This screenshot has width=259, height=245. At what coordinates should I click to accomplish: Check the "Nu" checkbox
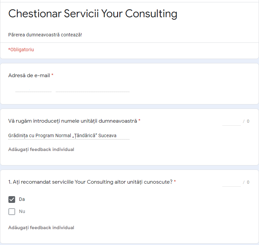12,212
